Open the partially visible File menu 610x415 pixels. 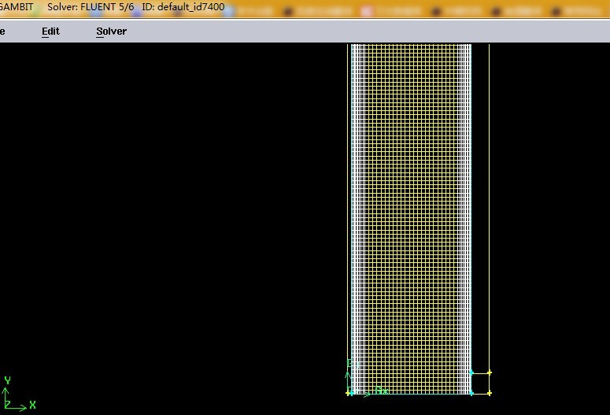pyautogui.click(x=2, y=31)
